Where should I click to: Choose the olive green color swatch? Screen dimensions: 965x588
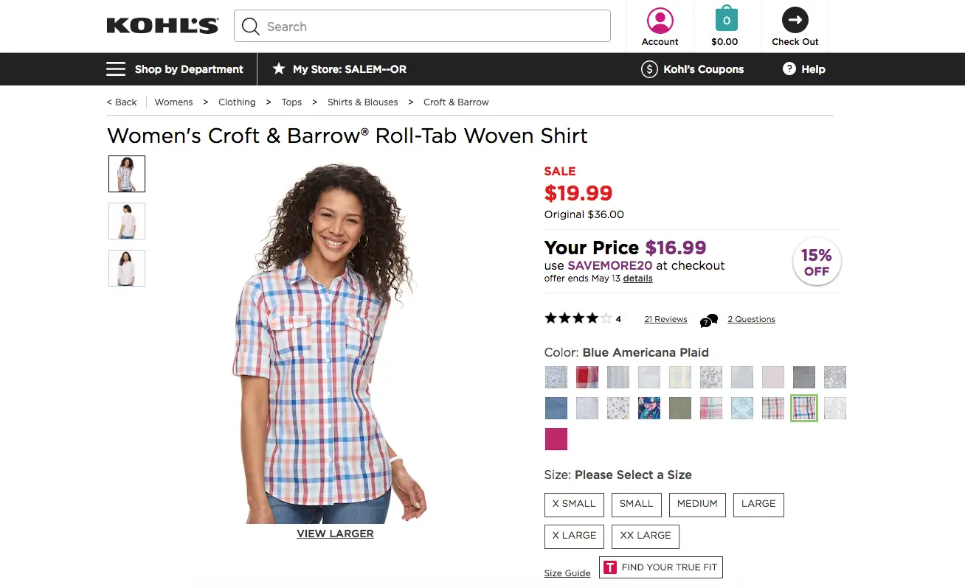[680, 408]
